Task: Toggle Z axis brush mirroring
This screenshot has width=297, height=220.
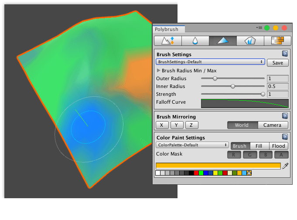Action: 192,125
